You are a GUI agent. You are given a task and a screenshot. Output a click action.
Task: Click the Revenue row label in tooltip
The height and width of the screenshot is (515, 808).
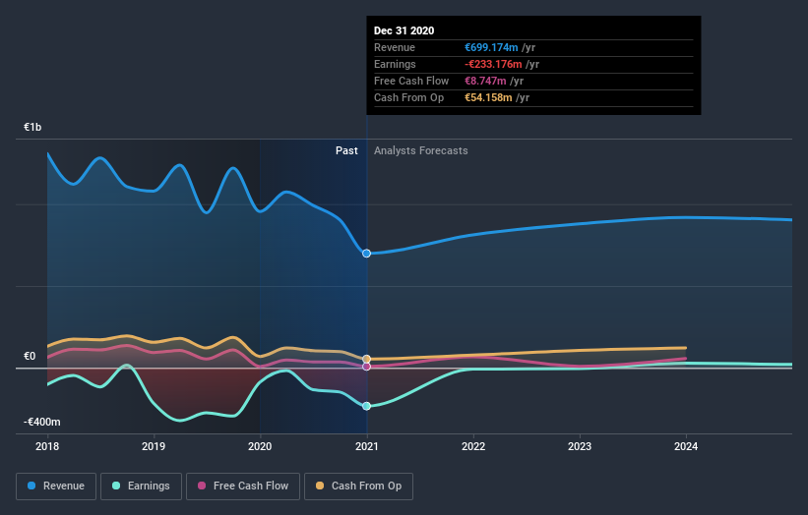click(395, 47)
